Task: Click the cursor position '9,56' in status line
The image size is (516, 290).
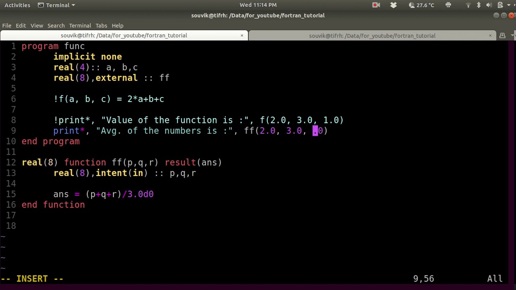Action: pos(424,279)
